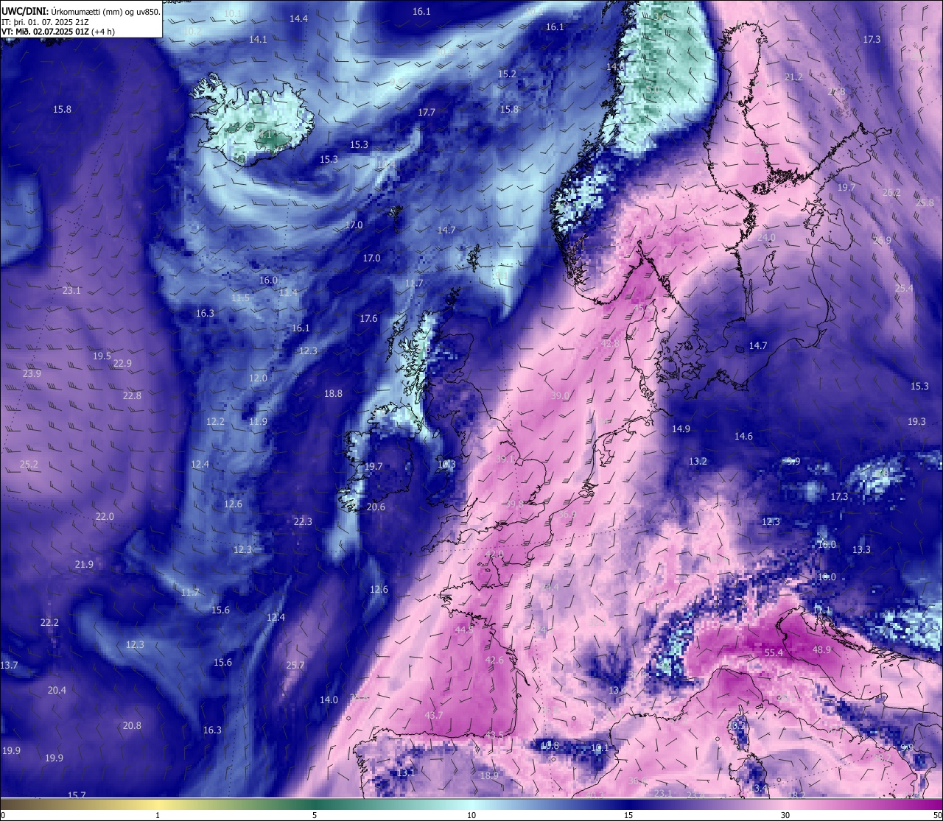Click the UWC/DINI Úrkomumætti title text
This screenshot has height=821, width=943.
[x=80, y=11]
